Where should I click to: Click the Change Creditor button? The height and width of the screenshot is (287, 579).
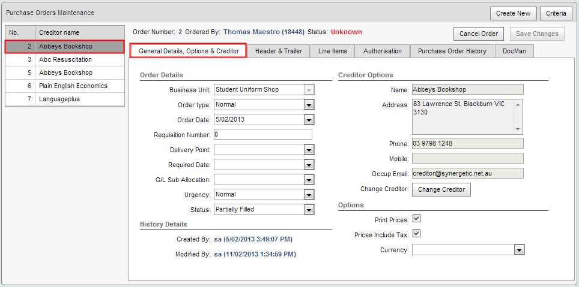click(x=441, y=189)
